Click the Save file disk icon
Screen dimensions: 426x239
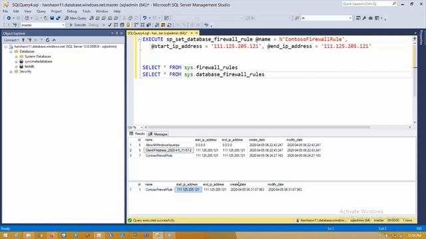pos(52,18)
